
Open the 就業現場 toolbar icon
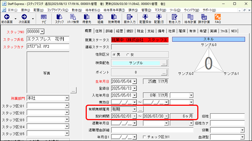[x=114, y=17]
